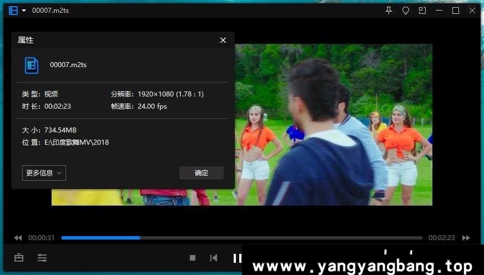Viewport: 484px width, 275px height.
Task: Open the toolbox icon at bottom left
Action: (x=19, y=257)
